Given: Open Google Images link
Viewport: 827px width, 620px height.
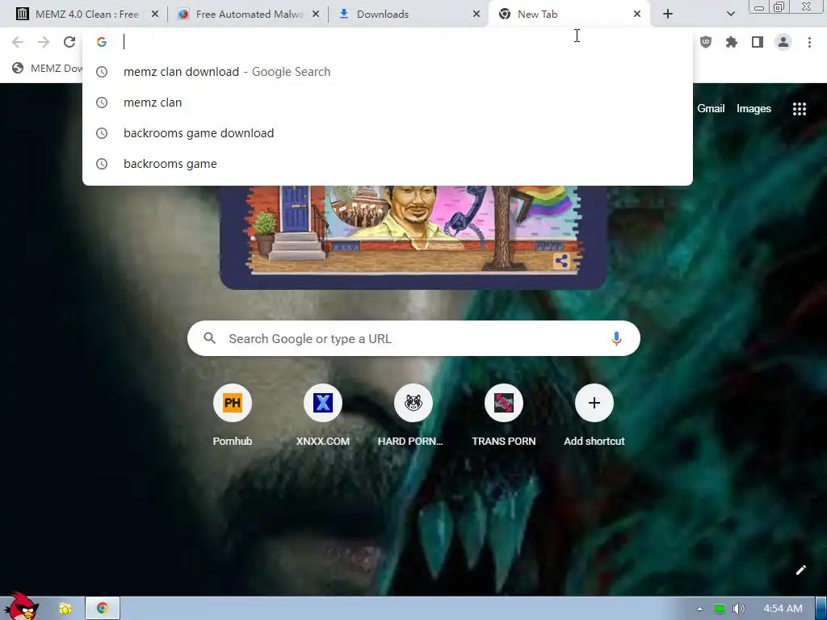Looking at the screenshot, I should (x=754, y=109).
